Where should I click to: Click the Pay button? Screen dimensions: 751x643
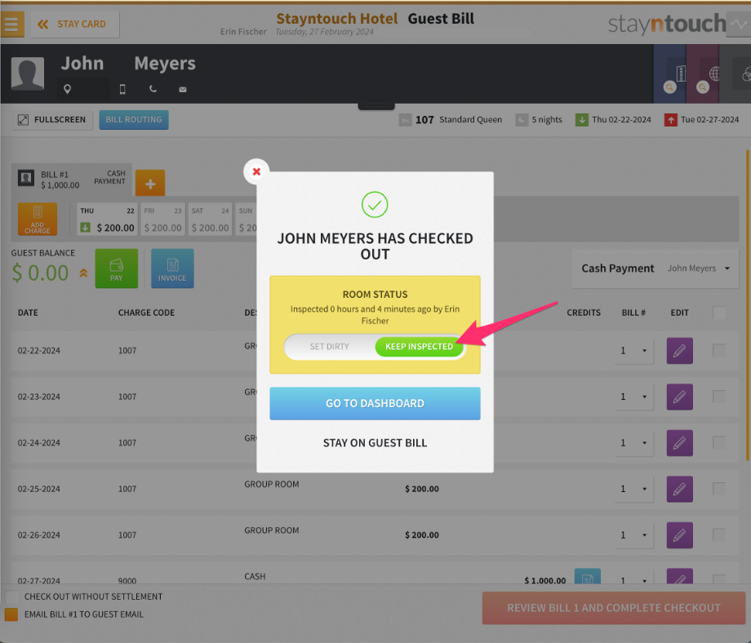117,268
